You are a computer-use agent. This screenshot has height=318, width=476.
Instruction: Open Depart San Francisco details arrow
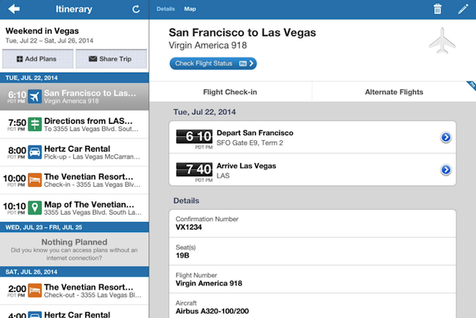(446, 137)
